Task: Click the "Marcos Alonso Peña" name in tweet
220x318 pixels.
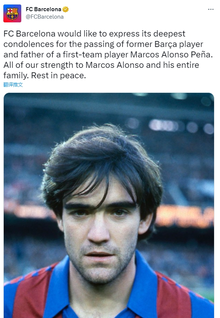Action: coord(171,54)
